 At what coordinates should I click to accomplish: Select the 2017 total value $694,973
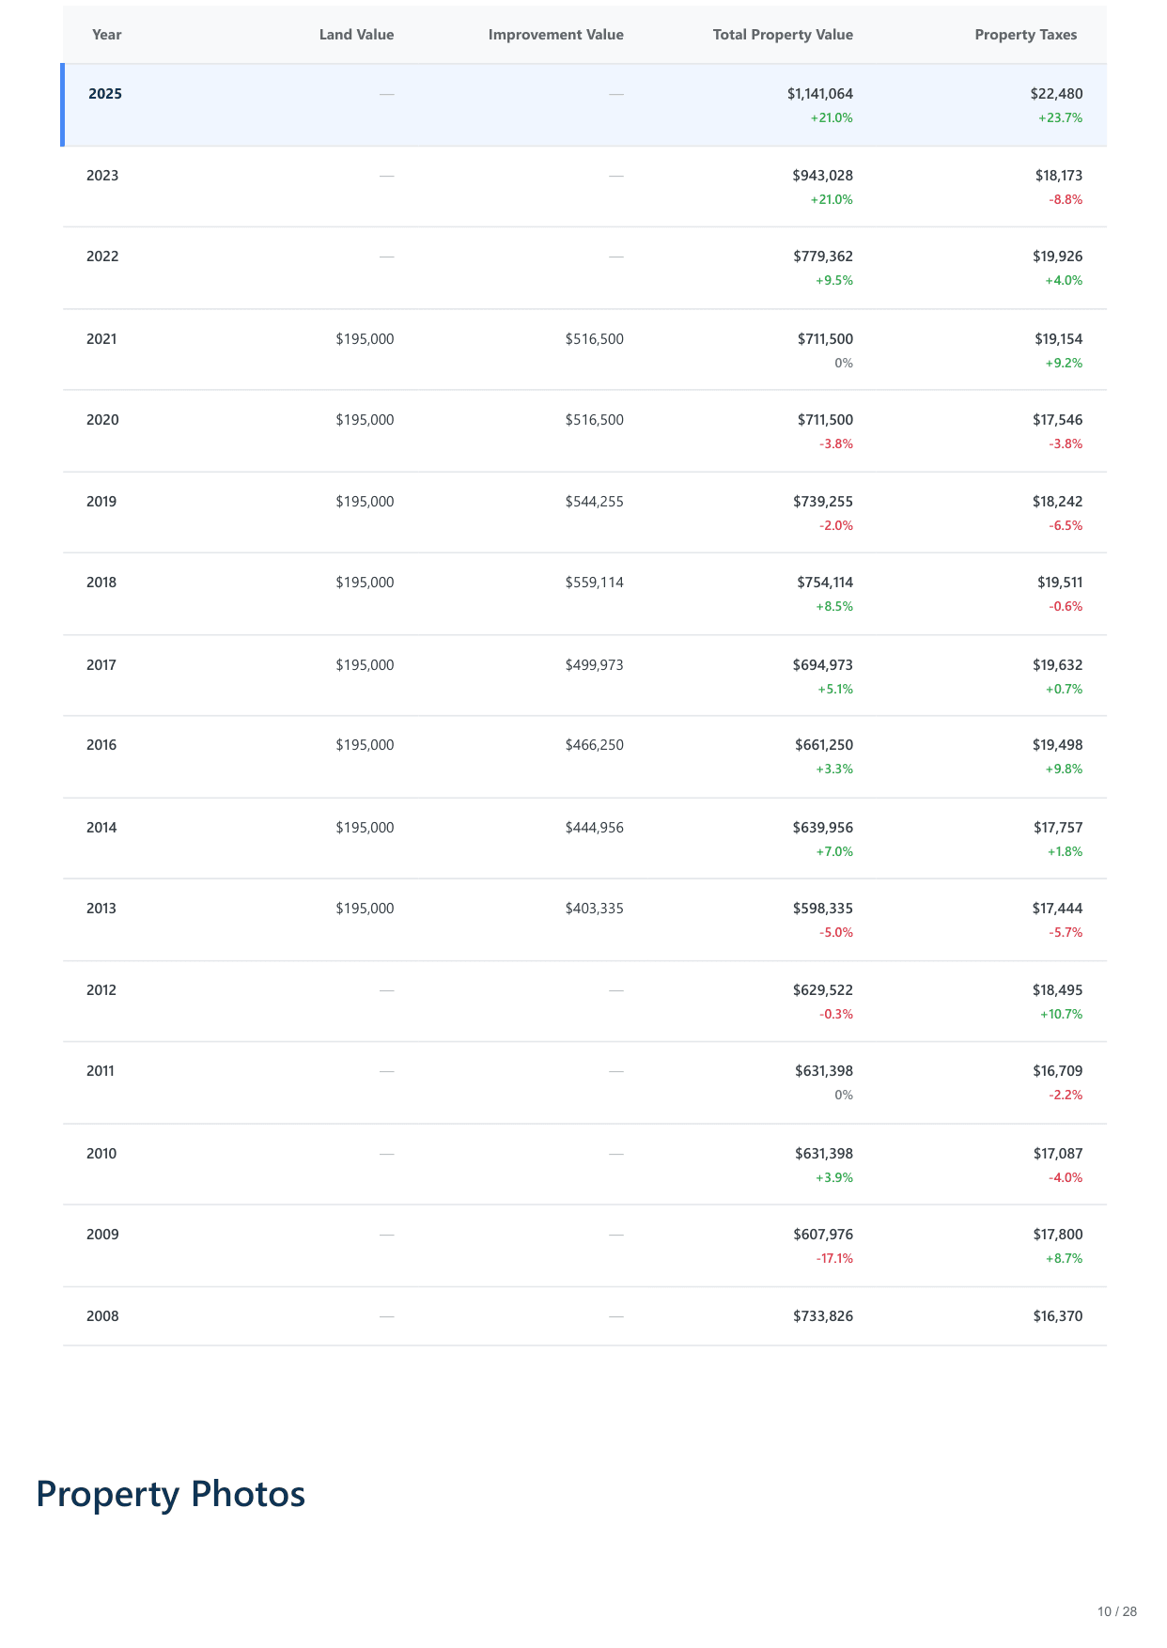[822, 665]
